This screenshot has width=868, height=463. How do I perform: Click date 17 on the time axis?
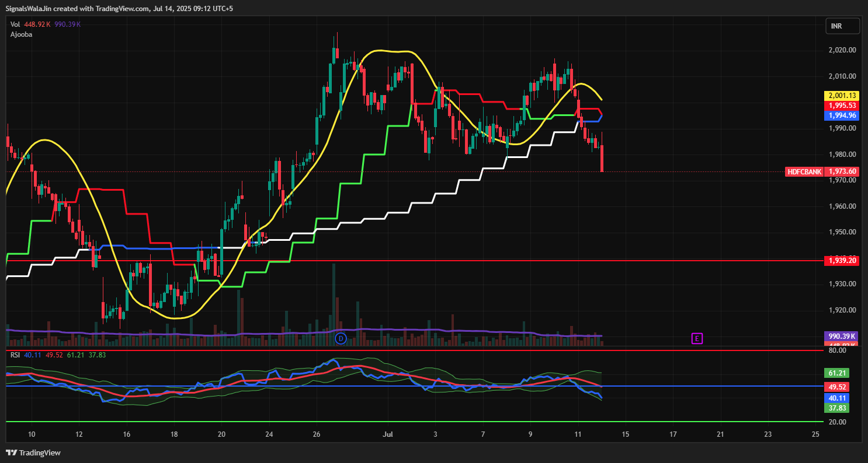click(673, 434)
